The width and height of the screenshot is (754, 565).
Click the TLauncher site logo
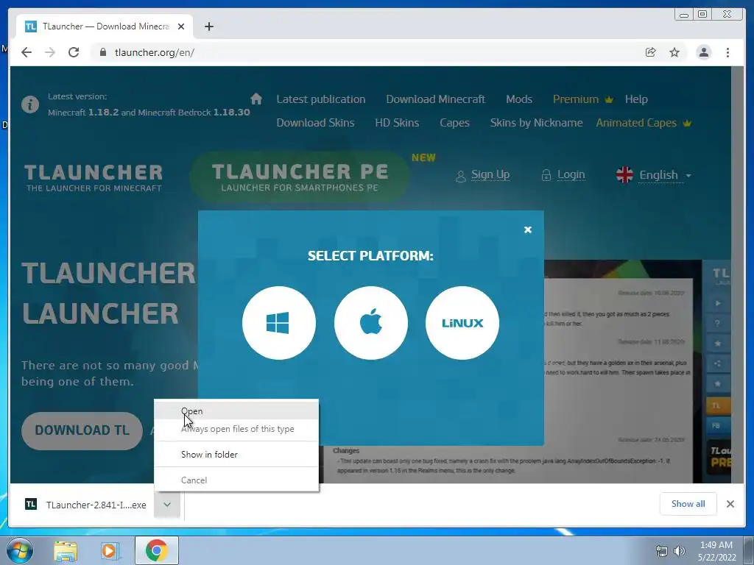click(94, 177)
